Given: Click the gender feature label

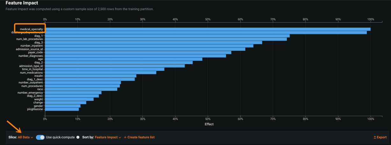Looking at the screenshot, I should 38,106.
